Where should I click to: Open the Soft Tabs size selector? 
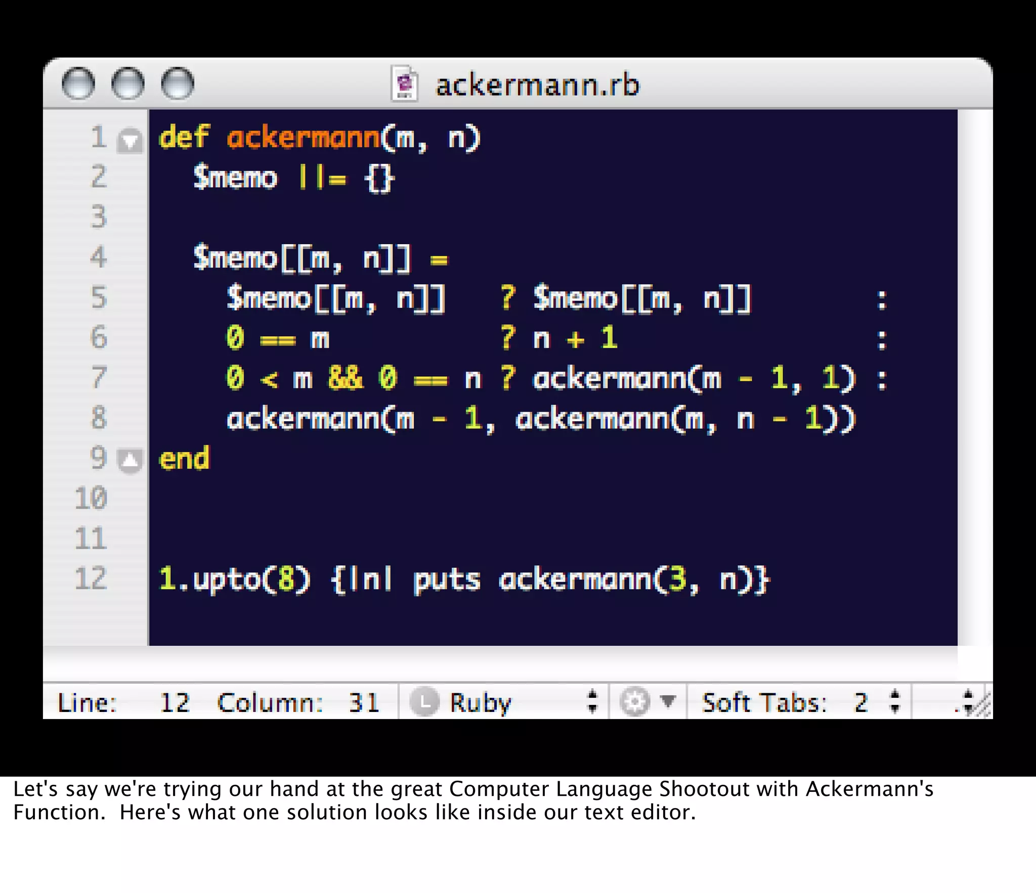click(799, 702)
